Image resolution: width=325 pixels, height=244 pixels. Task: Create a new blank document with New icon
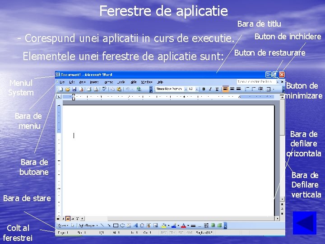(61, 89)
